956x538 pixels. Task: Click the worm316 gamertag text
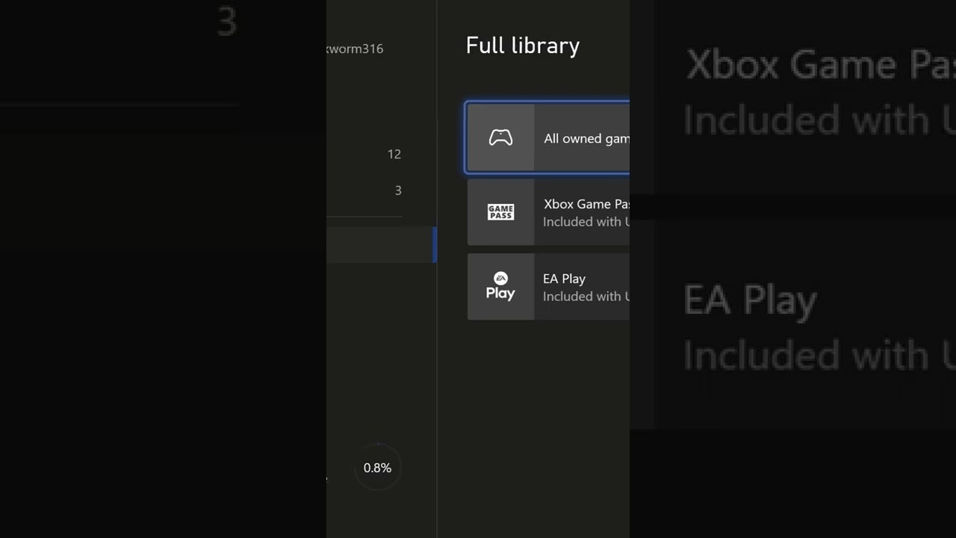point(355,49)
